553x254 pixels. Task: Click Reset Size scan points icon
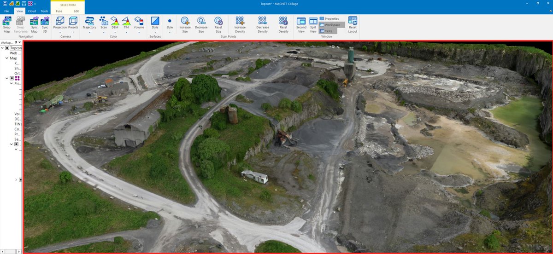(218, 21)
